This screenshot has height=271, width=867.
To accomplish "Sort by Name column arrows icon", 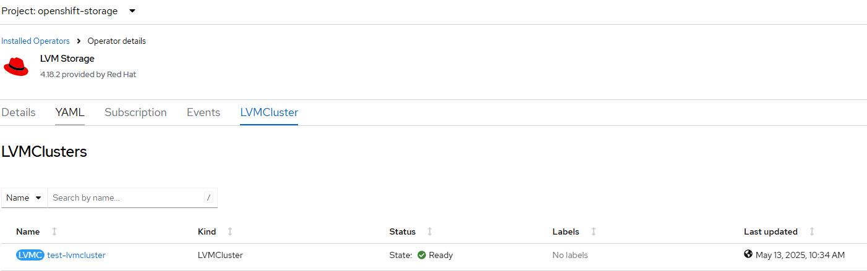I will [54, 231].
